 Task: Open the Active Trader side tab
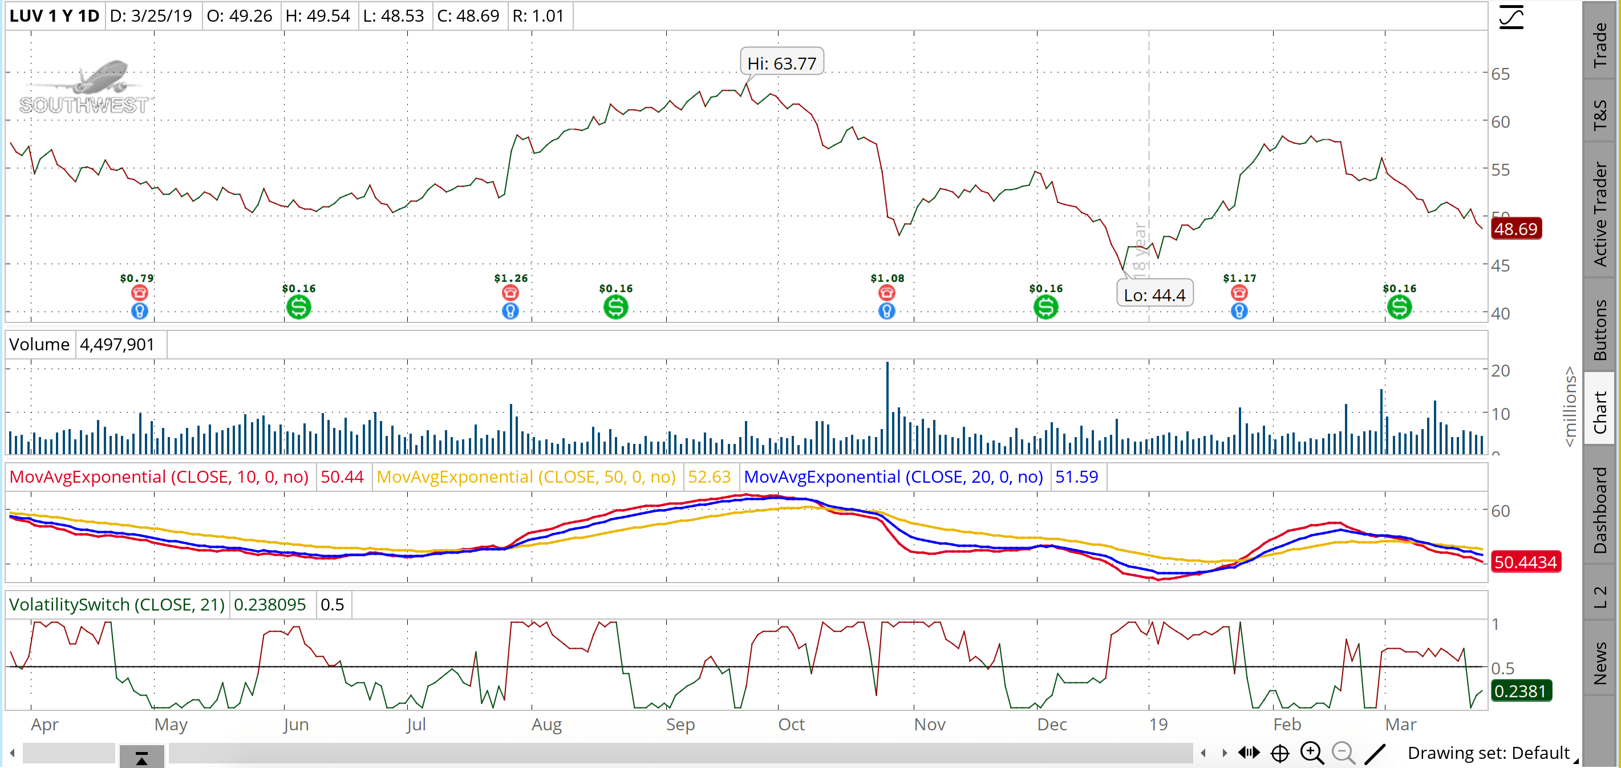coord(1599,213)
